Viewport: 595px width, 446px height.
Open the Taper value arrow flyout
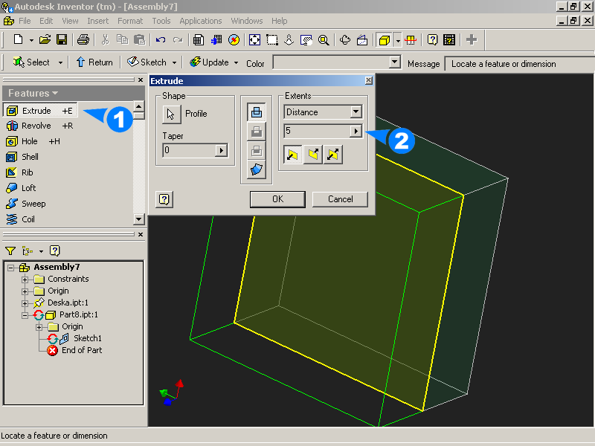221,151
